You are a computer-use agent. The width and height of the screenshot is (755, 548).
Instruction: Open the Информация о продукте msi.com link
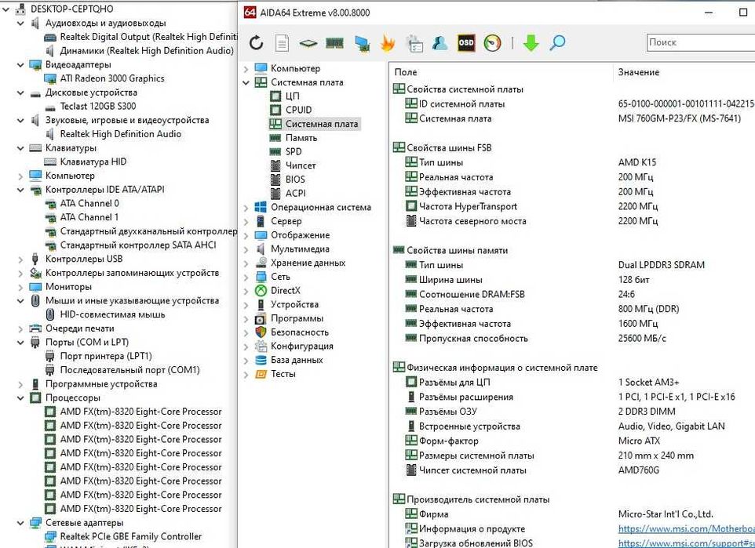click(686, 528)
